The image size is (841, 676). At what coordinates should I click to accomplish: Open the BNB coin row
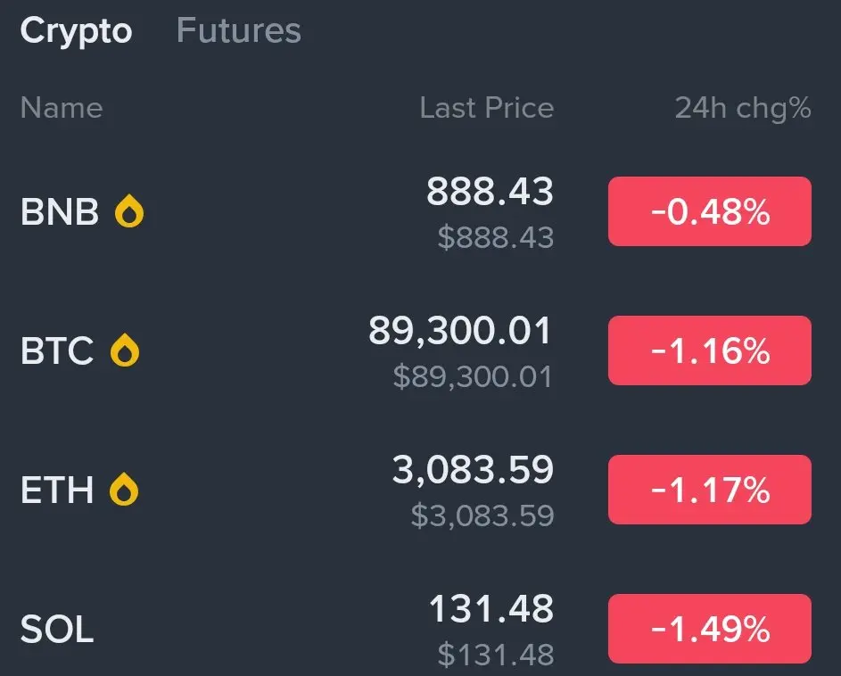pyautogui.click(x=59, y=212)
